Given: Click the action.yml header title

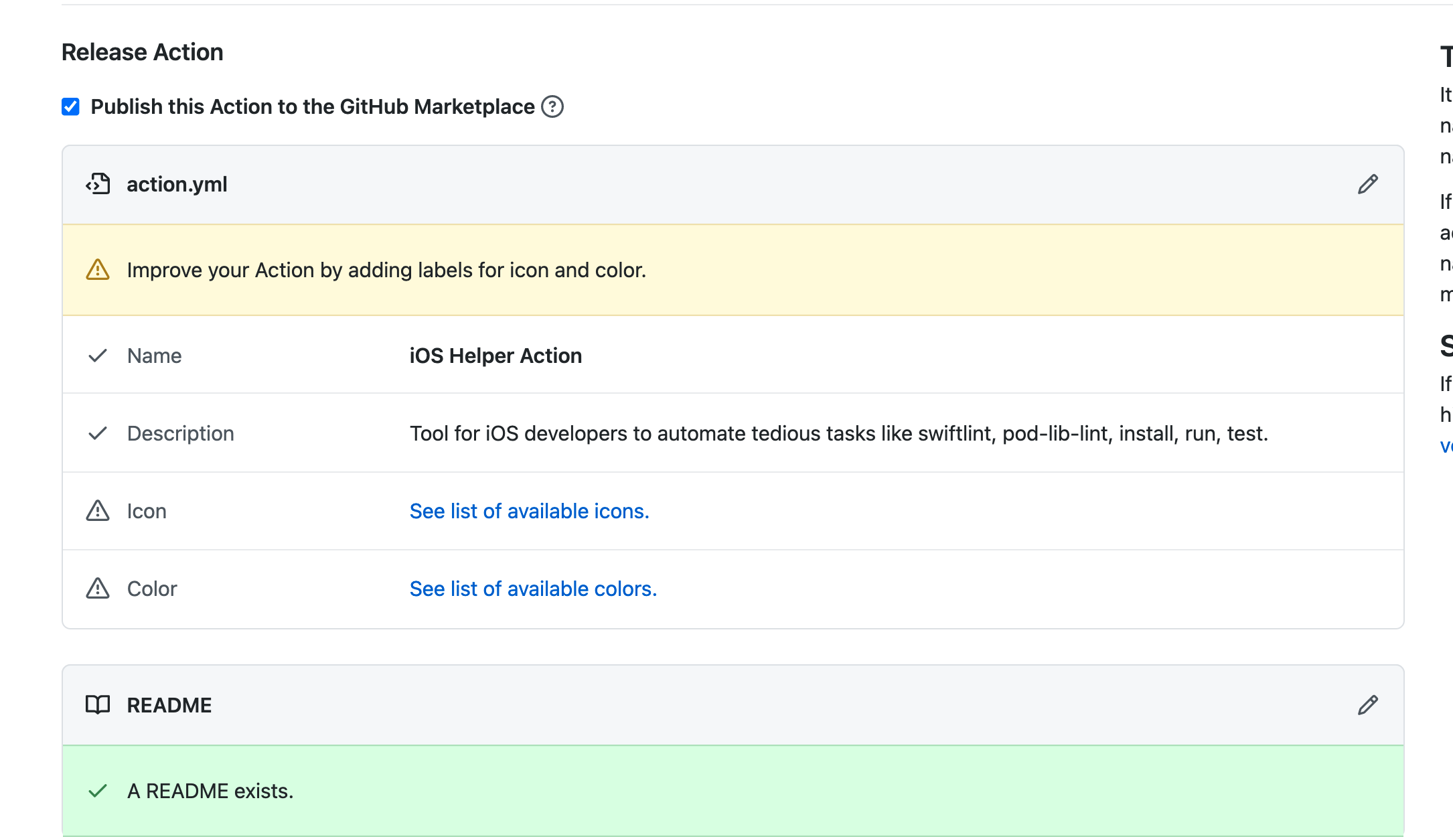Looking at the screenshot, I should coord(177,184).
